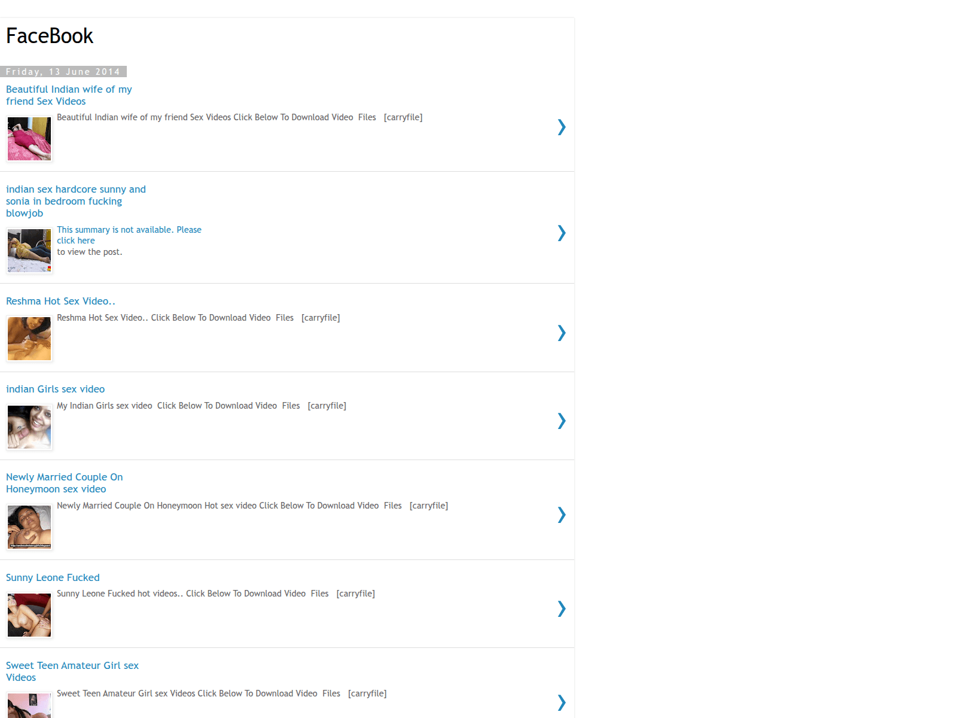The image size is (957, 718).
Task: Open thumbnail of the Reshma post
Action: pyautogui.click(x=29, y=339)
